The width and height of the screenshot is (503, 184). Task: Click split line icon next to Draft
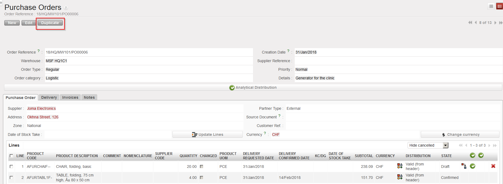(464, 166)
